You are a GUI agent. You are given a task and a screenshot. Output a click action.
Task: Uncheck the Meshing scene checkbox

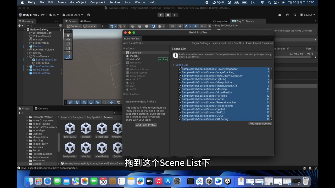180,89
